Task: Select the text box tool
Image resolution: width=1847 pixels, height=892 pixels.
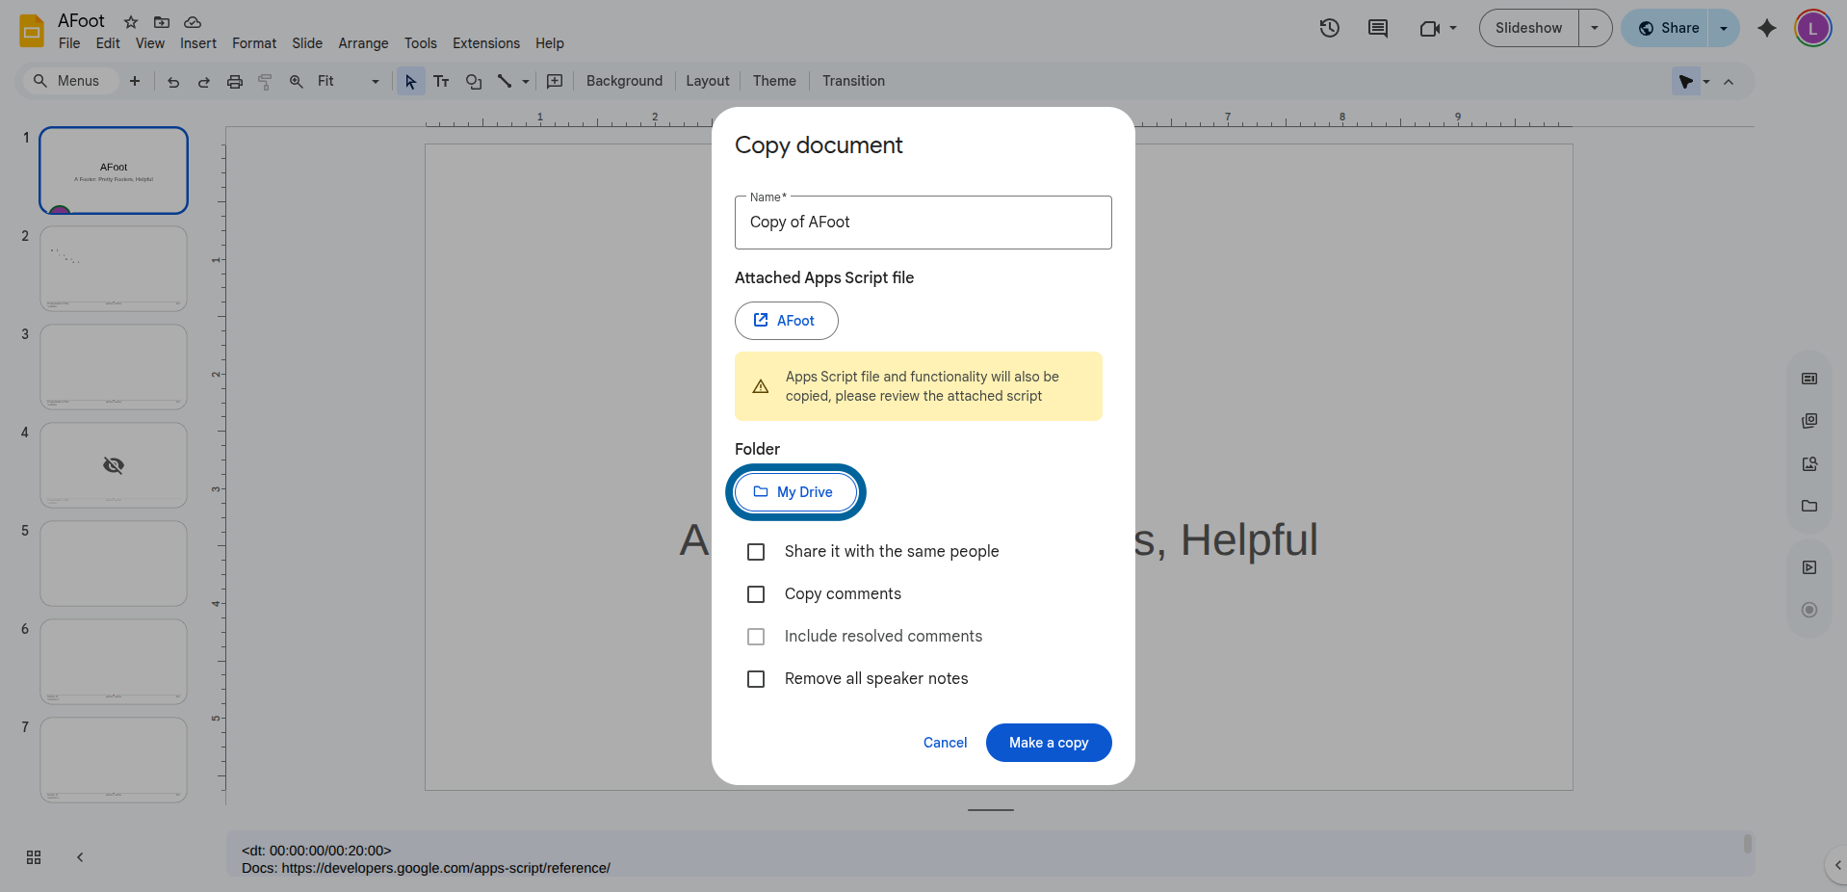Action: point(441,82)
